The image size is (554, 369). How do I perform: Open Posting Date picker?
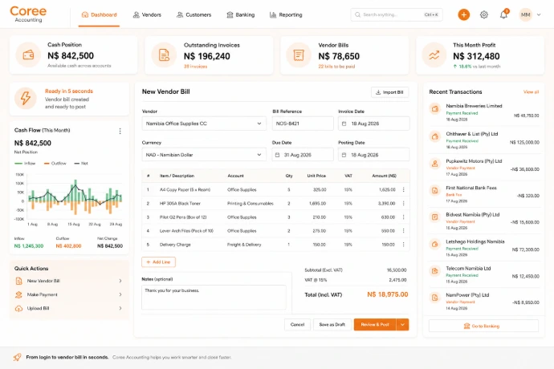coord(374,155)
